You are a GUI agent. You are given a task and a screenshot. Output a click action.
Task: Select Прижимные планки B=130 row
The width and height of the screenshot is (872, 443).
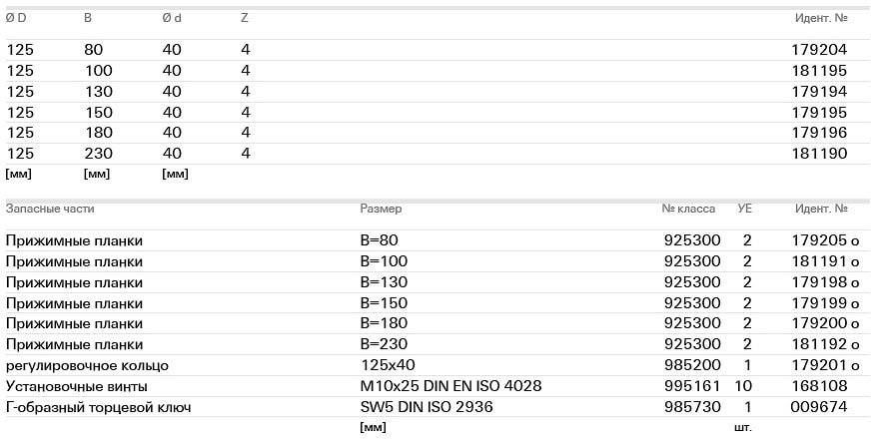tap(74, 282)
